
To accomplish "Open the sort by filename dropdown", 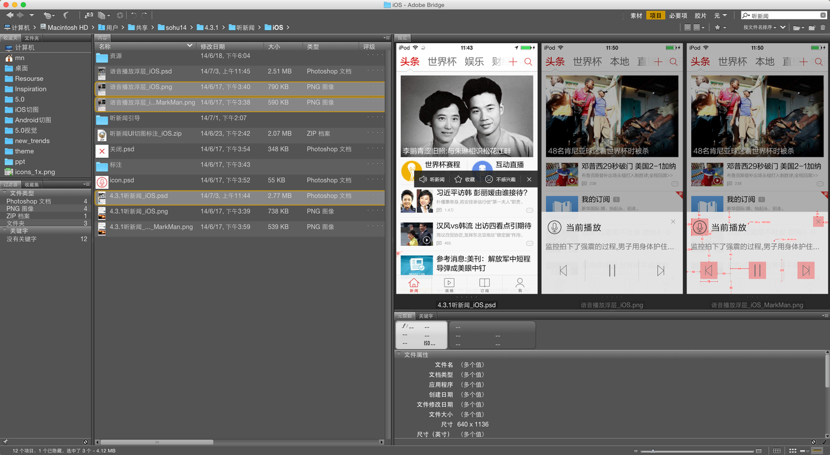I will [x=760, y=27].
